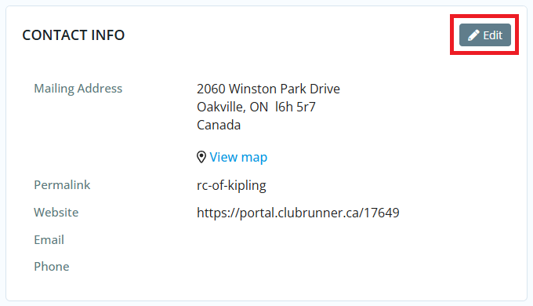Click the Oakville, ON postal code line
Screen dimensions: 533x306
256,107
